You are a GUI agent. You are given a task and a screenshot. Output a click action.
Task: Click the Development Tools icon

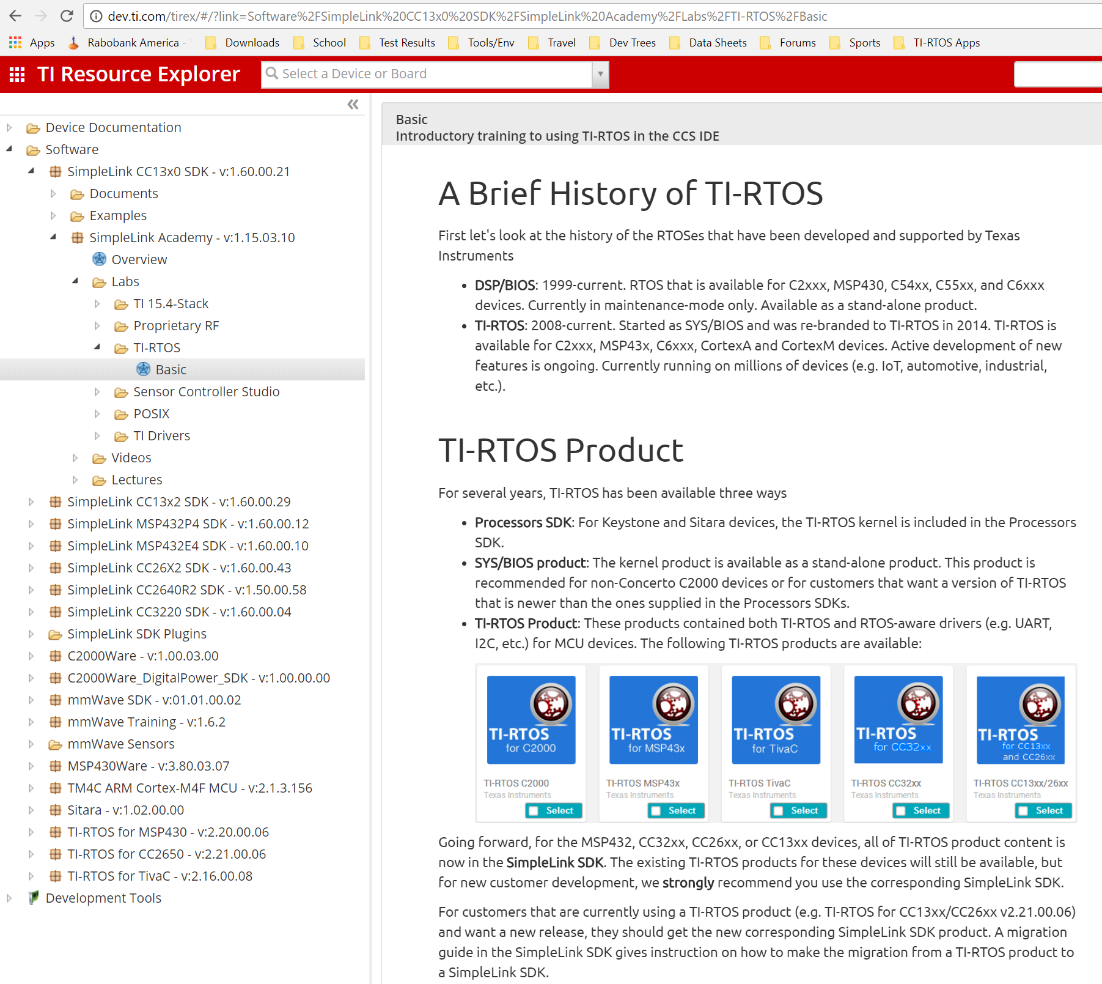point(34,898)
